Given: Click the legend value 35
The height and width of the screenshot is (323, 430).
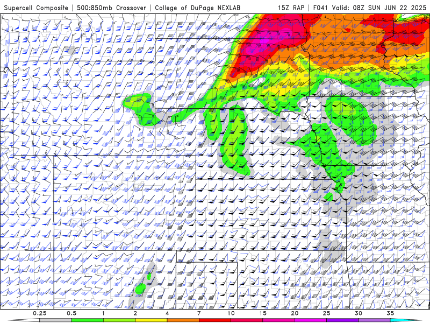Looking at the screenshot, I should pyautogui.click(x=390, y=313).
